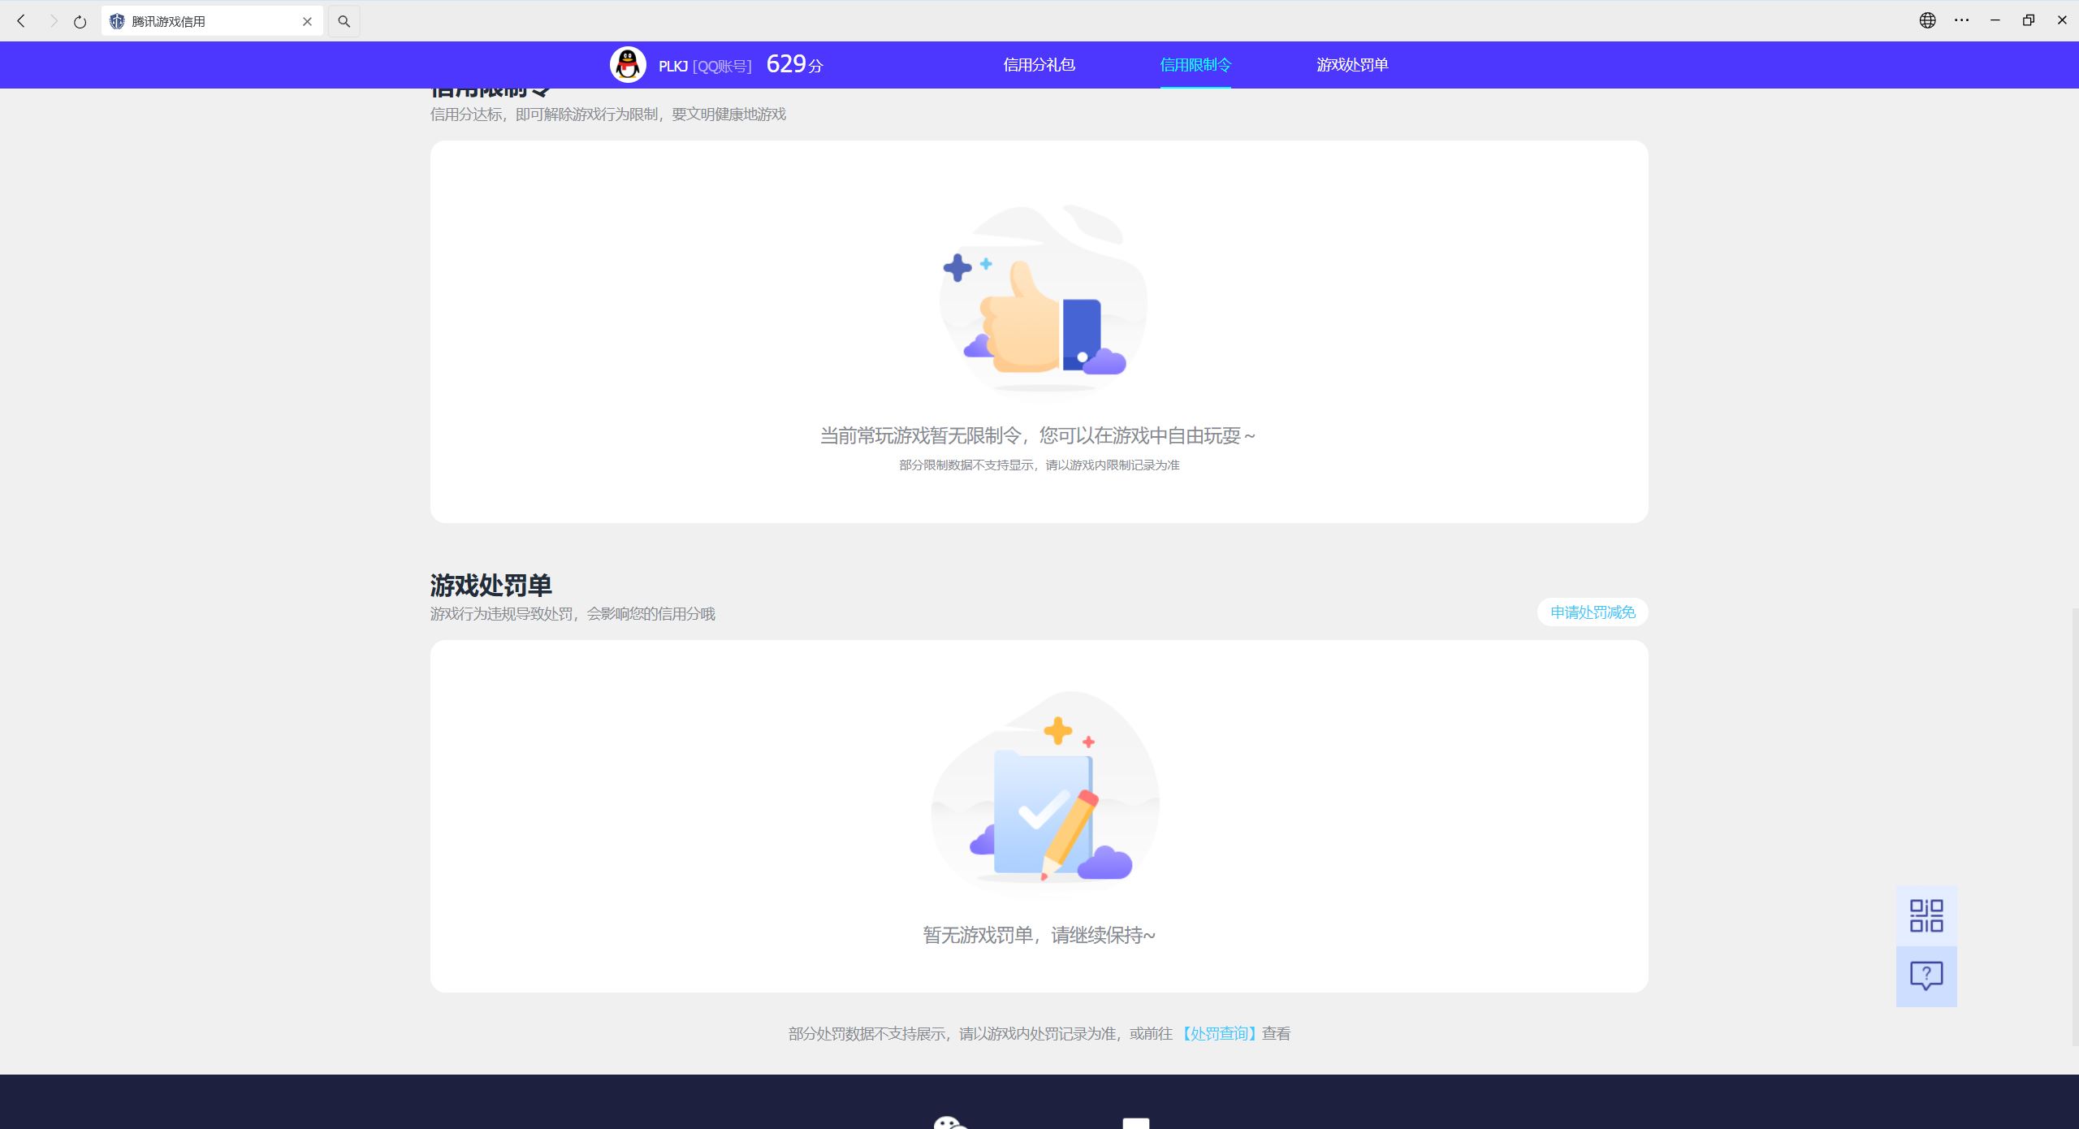Click the WeChat icon in the footer

click(x=950, y=1124)
